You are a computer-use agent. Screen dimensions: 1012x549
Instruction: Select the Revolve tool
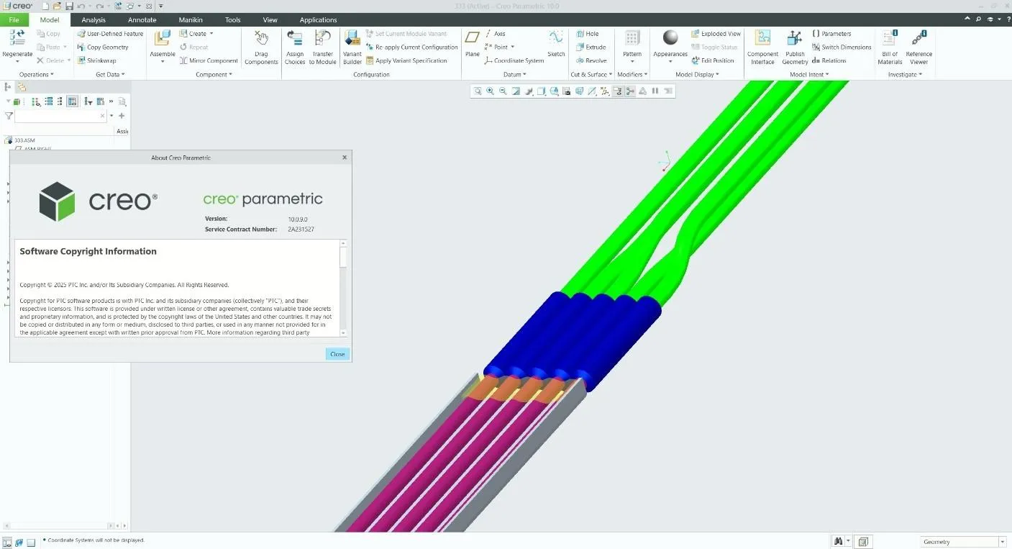point(591,61)
